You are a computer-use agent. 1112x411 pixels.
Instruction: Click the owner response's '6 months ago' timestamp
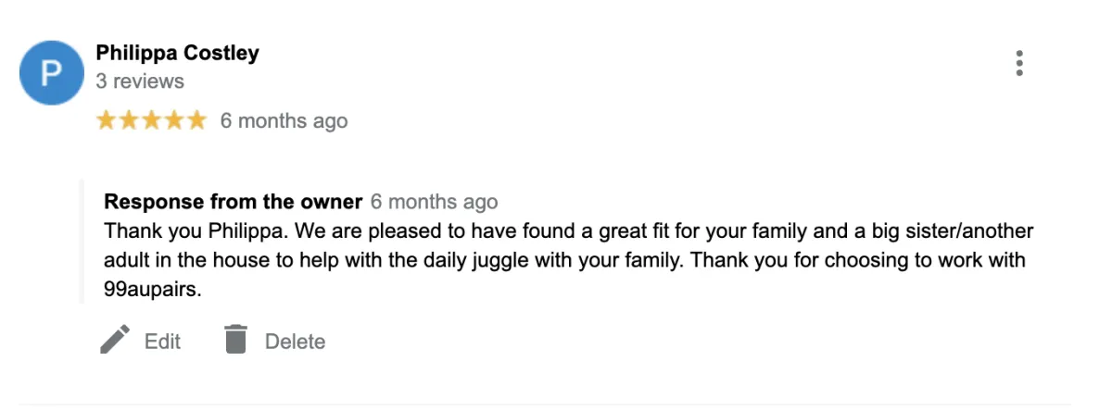pos(434,202)
